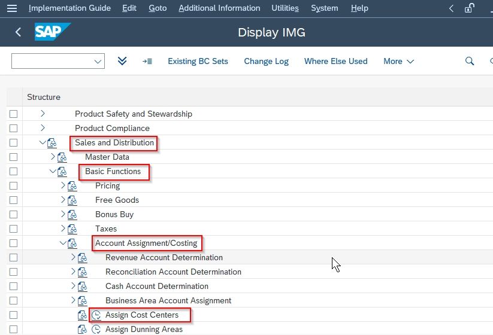Execute the Assign Dunning Areas activity clock icon
493x335 pixels.
point(96,330)
